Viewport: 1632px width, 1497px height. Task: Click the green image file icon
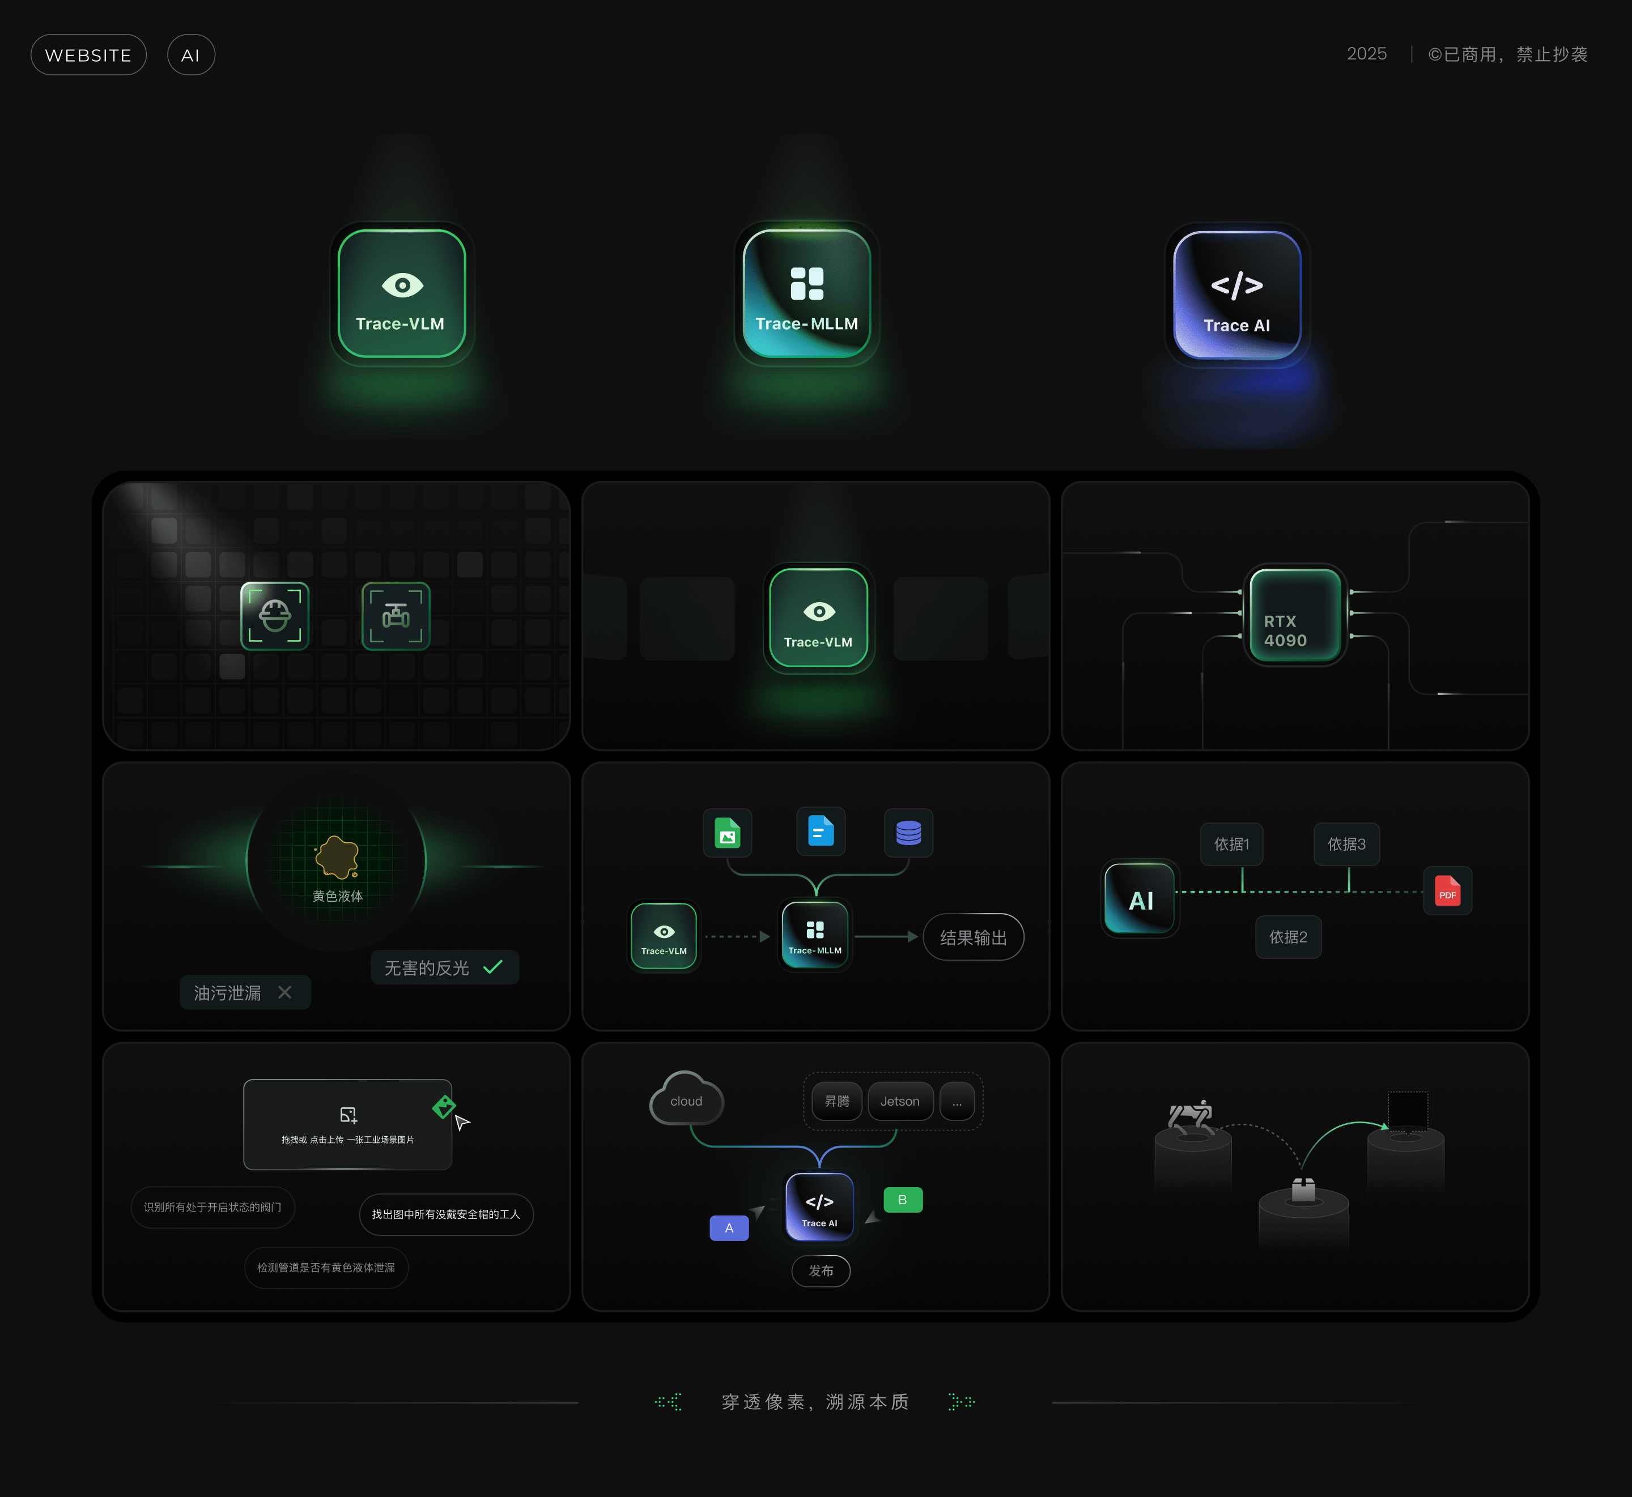pyautogui.click(x=728, y=832)
